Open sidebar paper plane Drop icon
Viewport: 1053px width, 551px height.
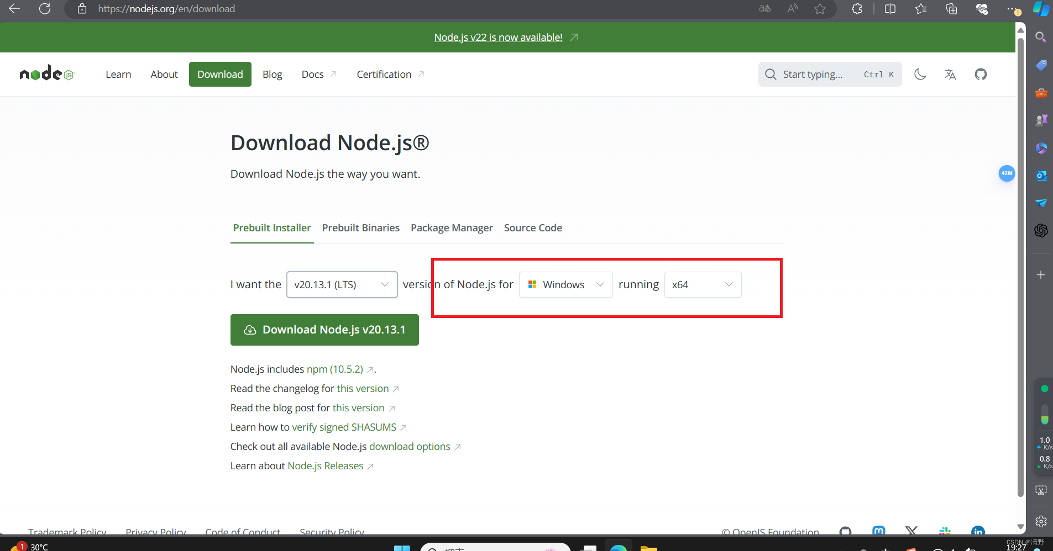(1041, 203)
